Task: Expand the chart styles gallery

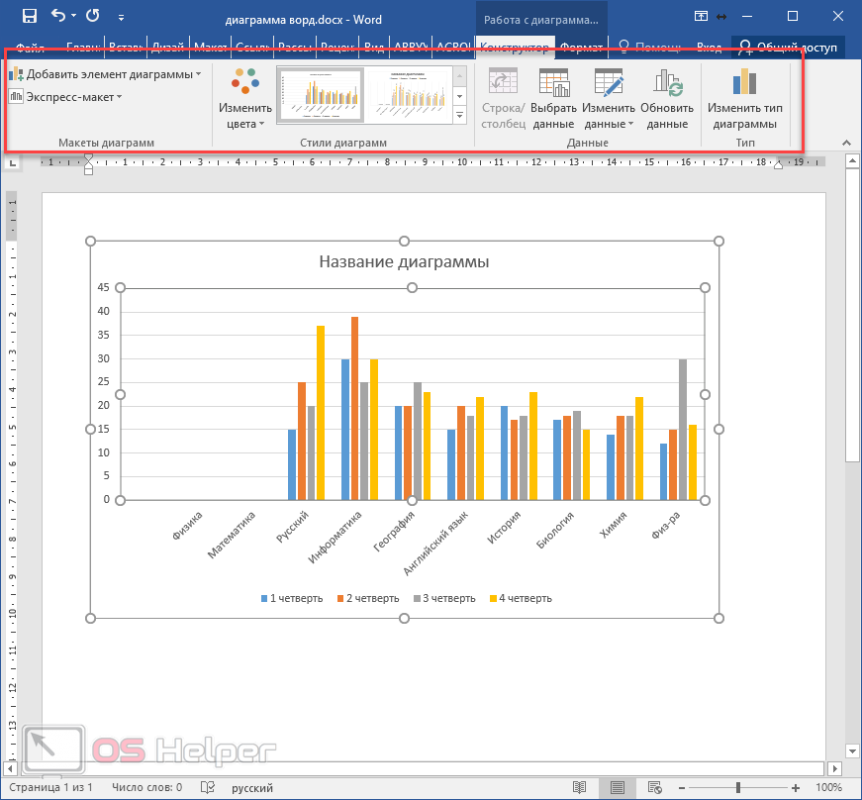Action: [x=460, y=116]
